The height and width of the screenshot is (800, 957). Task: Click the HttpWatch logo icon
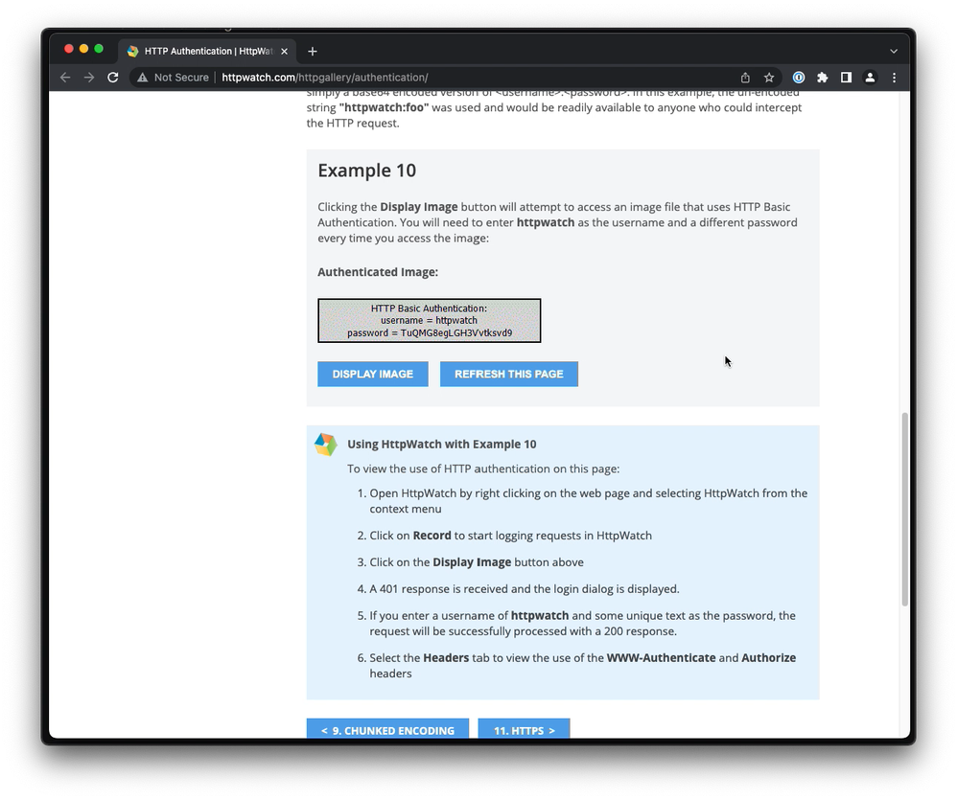(x=326, y=445)
